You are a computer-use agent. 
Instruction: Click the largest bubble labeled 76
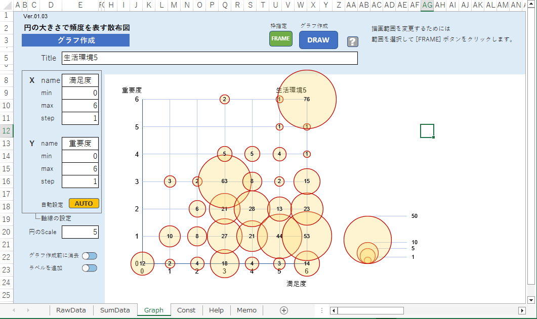point(307,99)
